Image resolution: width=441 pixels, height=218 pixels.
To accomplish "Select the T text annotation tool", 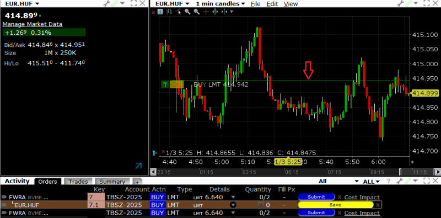I will pyautogui.click(x=160, y=12).
